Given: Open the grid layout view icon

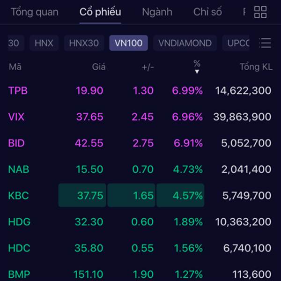Looking at the screenshot, I should coord(260,12).
